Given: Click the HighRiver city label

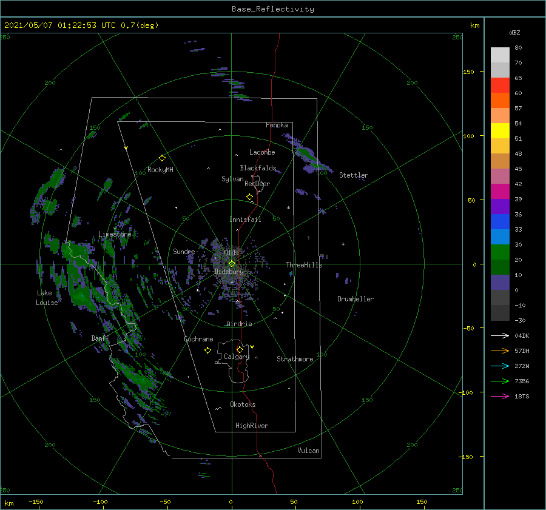Looking at the screenshot, I should coord(252,426).
